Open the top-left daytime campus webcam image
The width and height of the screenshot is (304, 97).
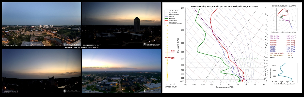click(41, 24)
